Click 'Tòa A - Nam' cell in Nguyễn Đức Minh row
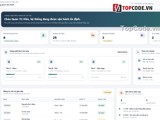 coord(59,106)
